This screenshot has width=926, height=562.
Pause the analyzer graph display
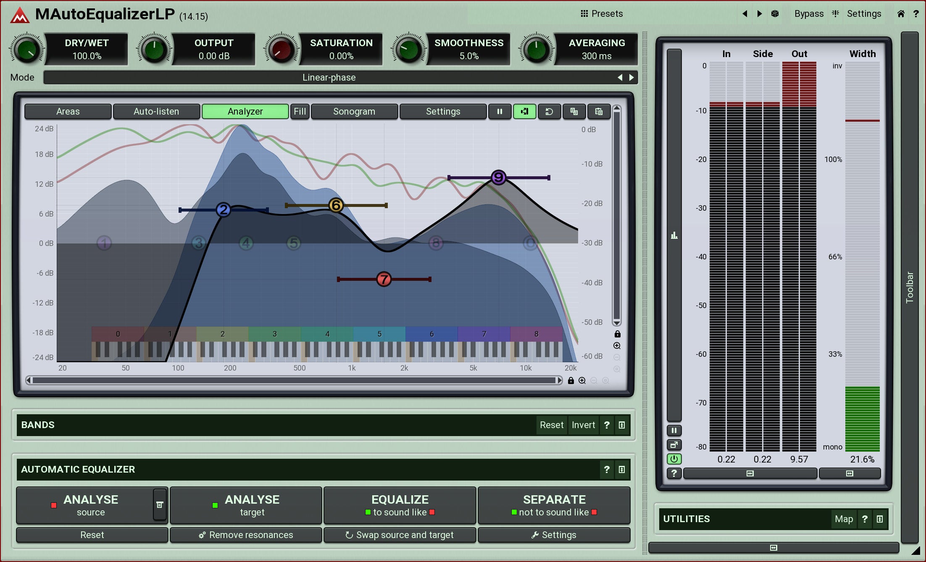pos(500,112)
